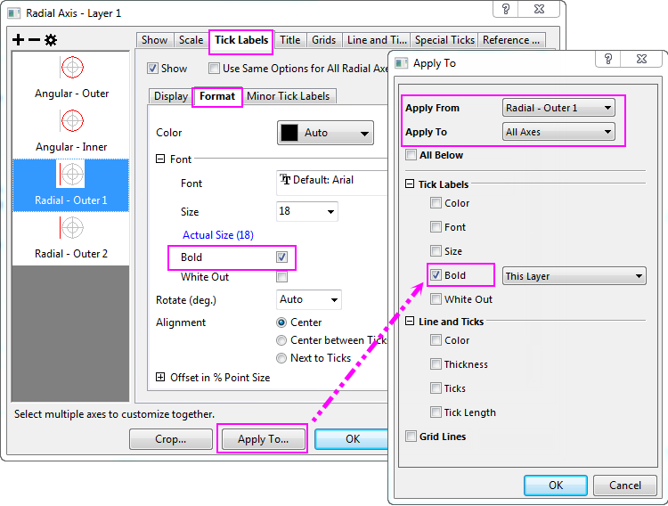Select the Angular - Inner axis icon

[x=71, y=120]
